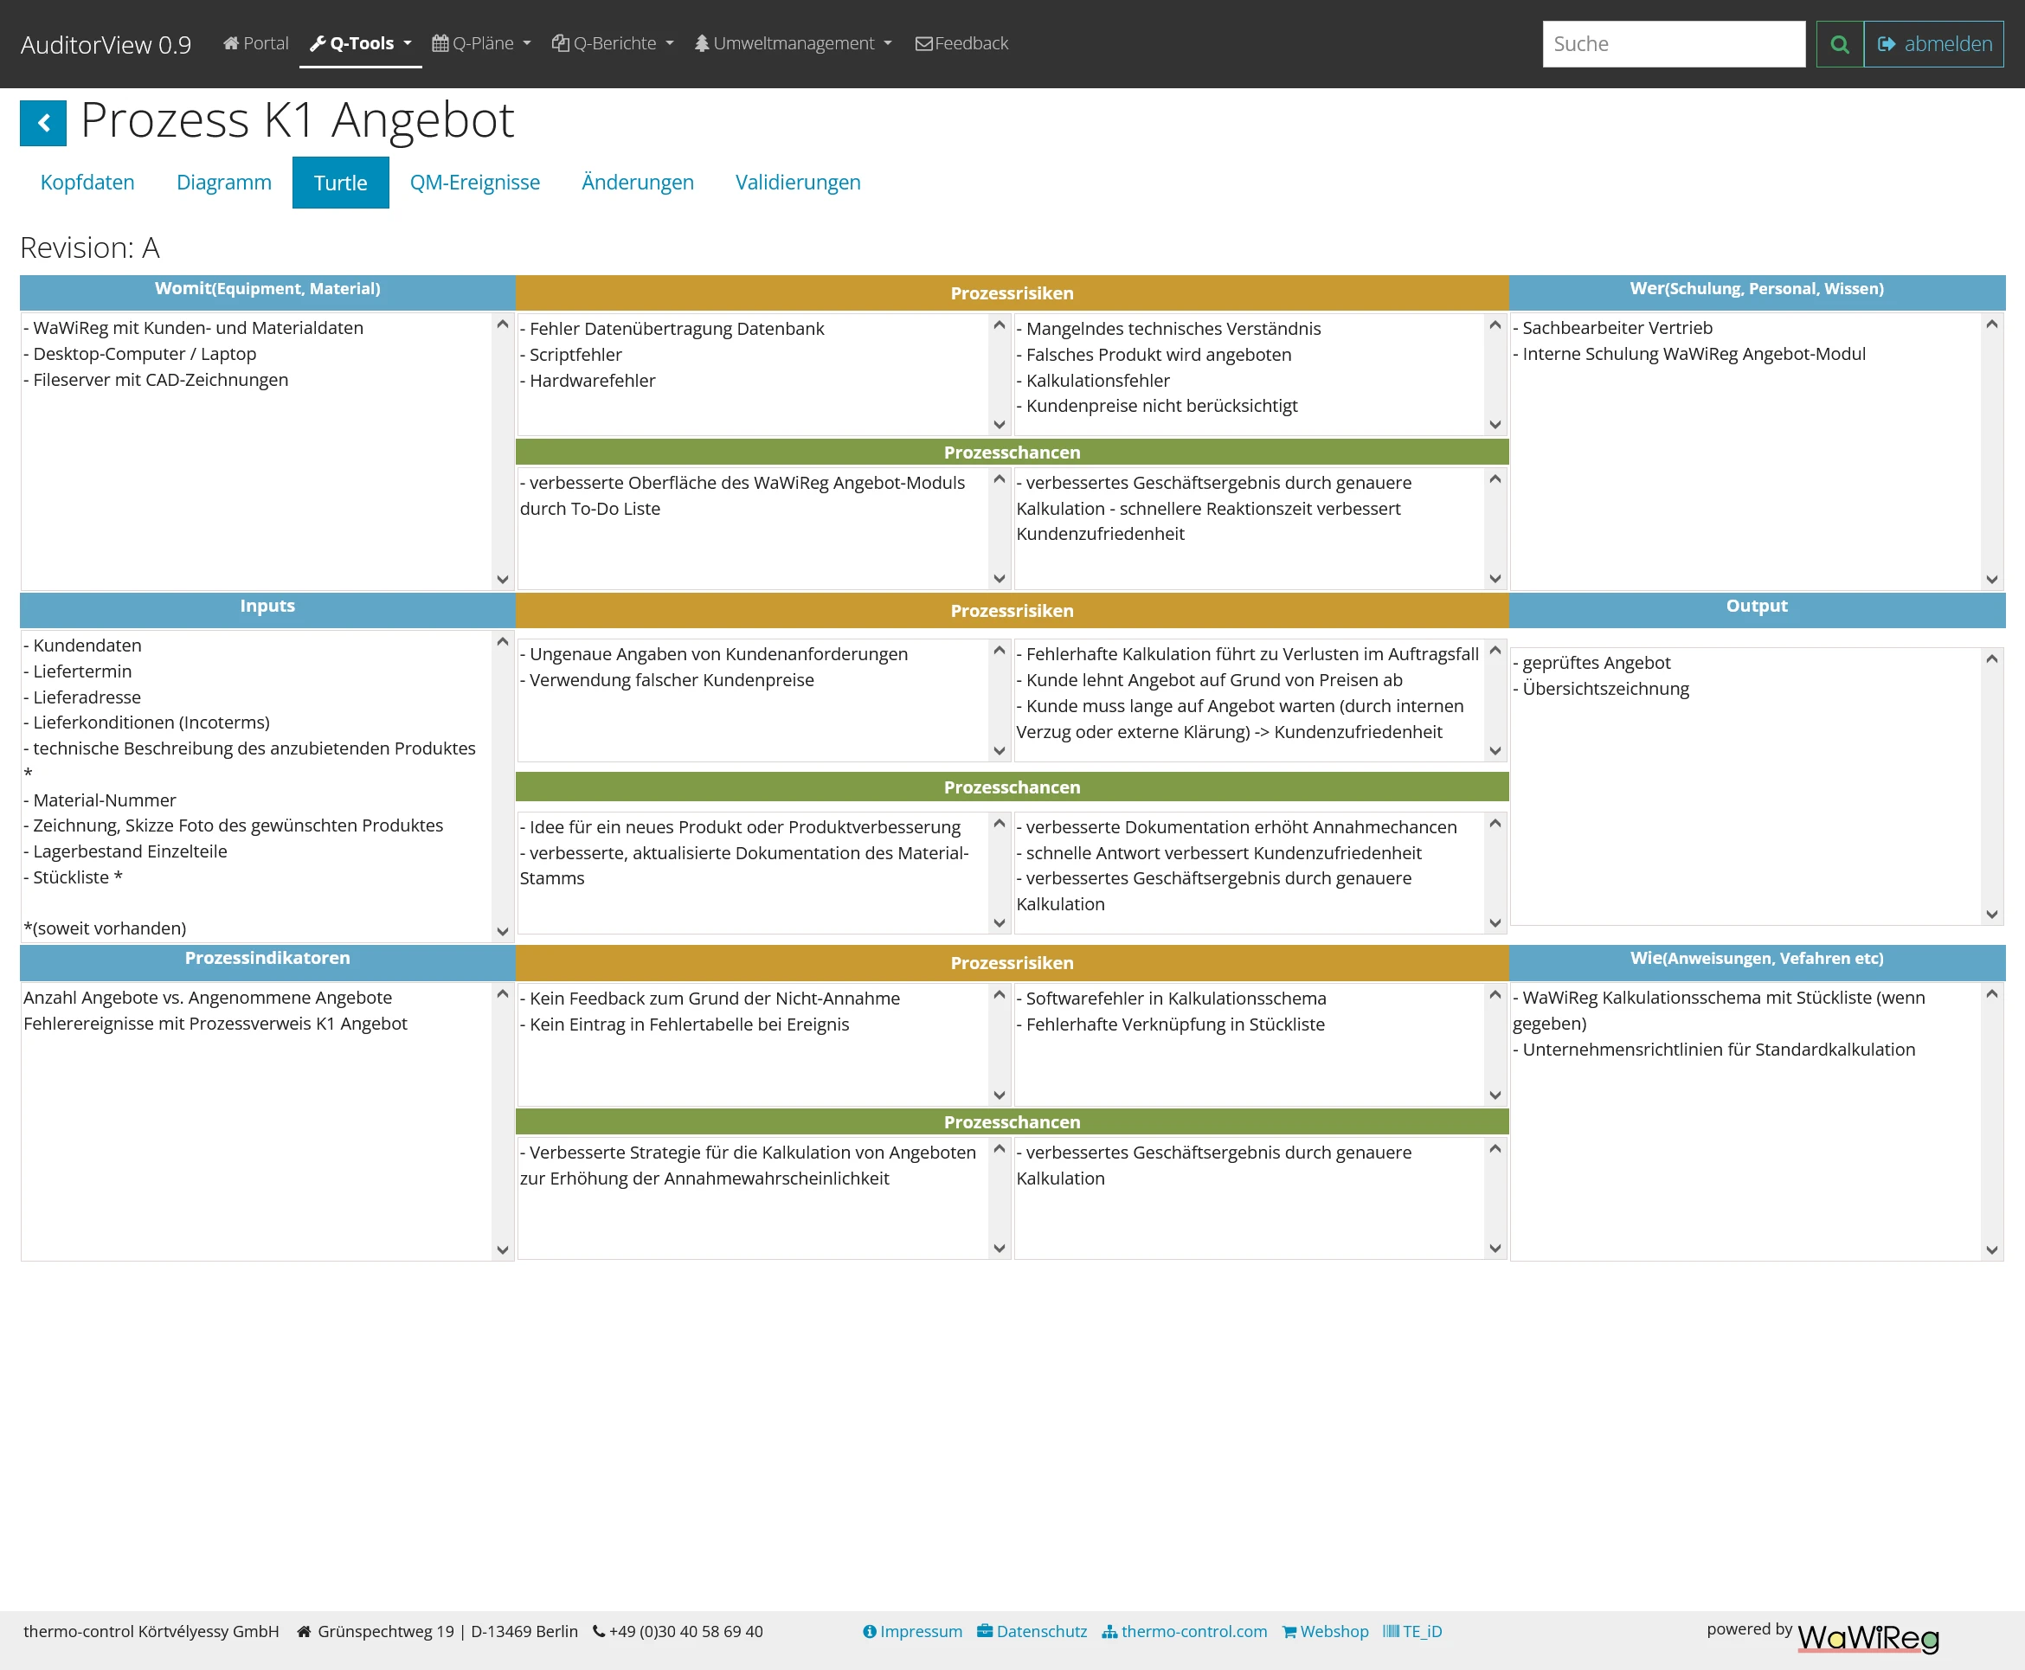
Task: Open Webshop cart link in footer
Action: coord(1325,1632)
